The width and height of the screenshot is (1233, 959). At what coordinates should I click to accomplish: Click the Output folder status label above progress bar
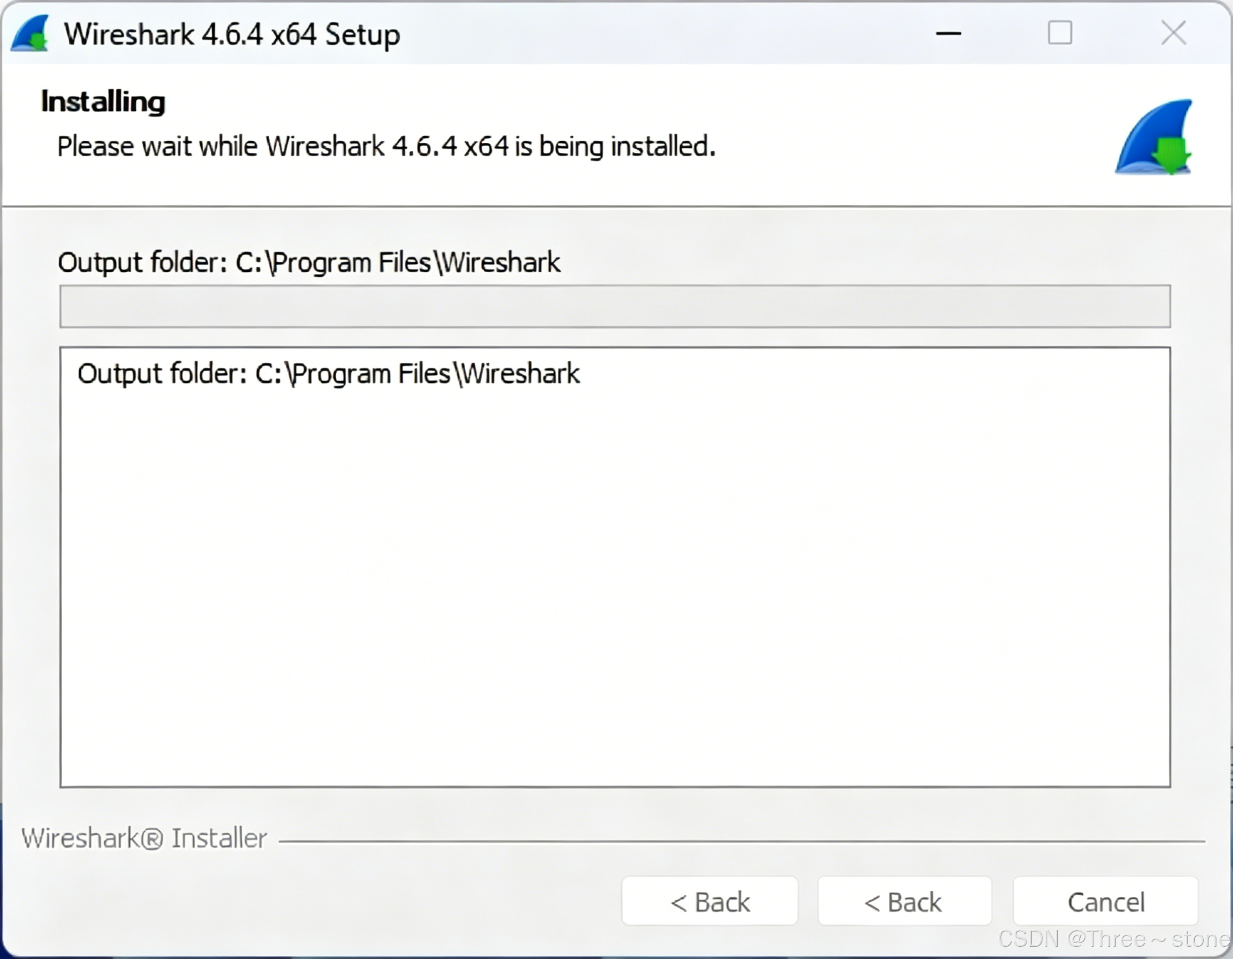pos(309,262)
